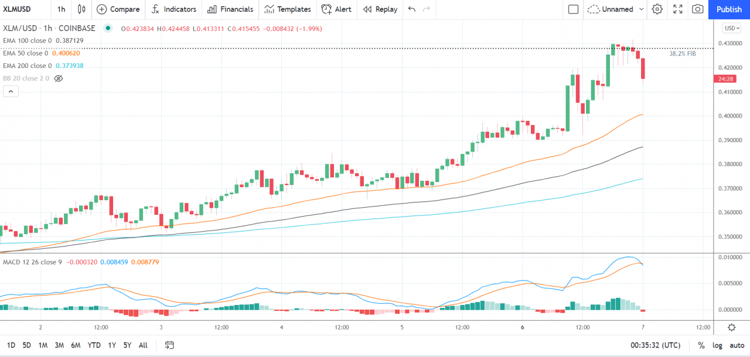Screen dimensions: 750x357
Task: Collapse the indicator legend chevron
Action: coord(11,91)
